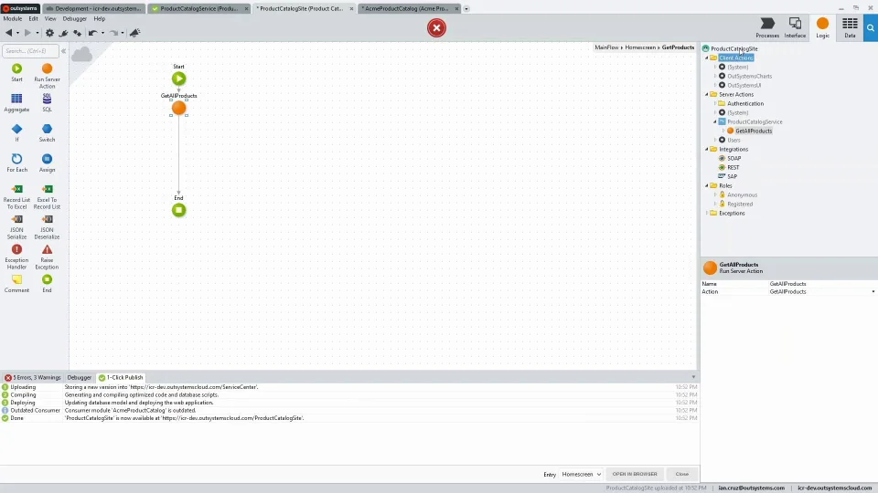Select the Exceptions folder

(x=732, y=213)
